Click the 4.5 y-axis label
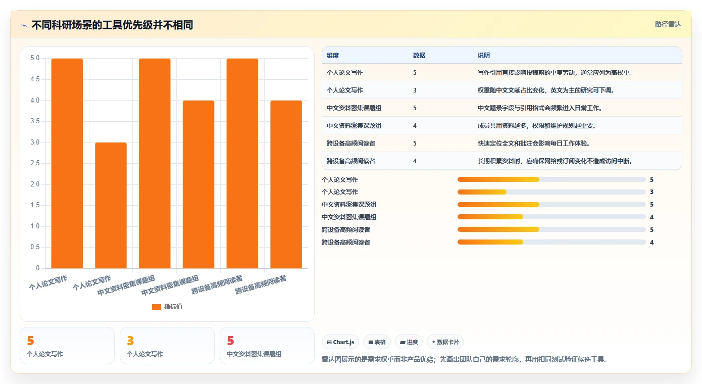Screen dimensions: 702x384 pyautogui.click(x=34, y=79)
